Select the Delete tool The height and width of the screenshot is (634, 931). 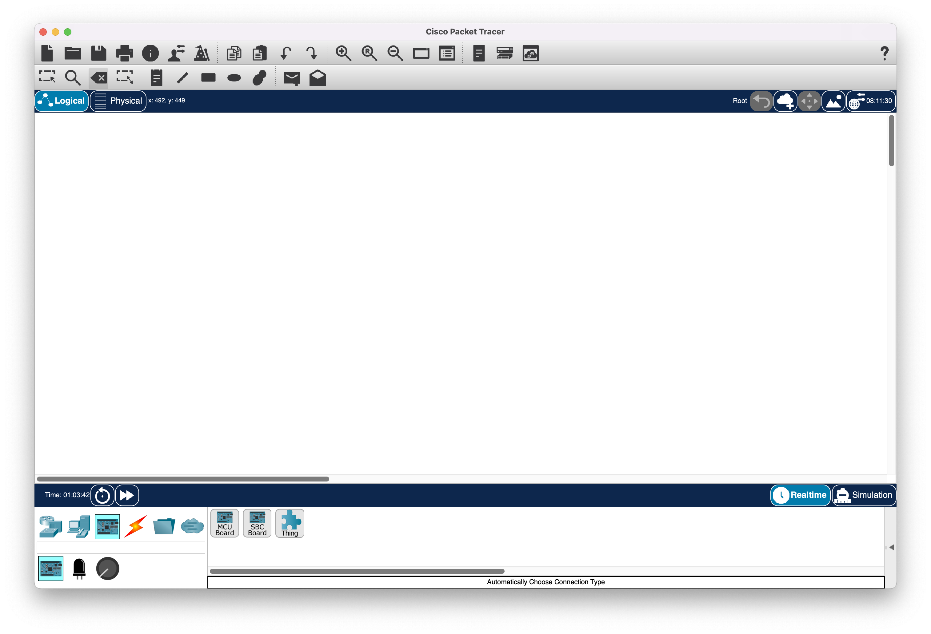click(x=99, y=78)
